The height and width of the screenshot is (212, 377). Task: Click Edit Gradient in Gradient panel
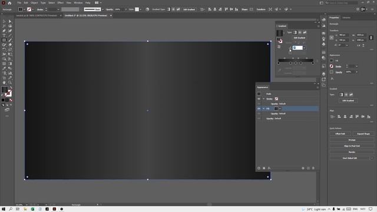299,38
